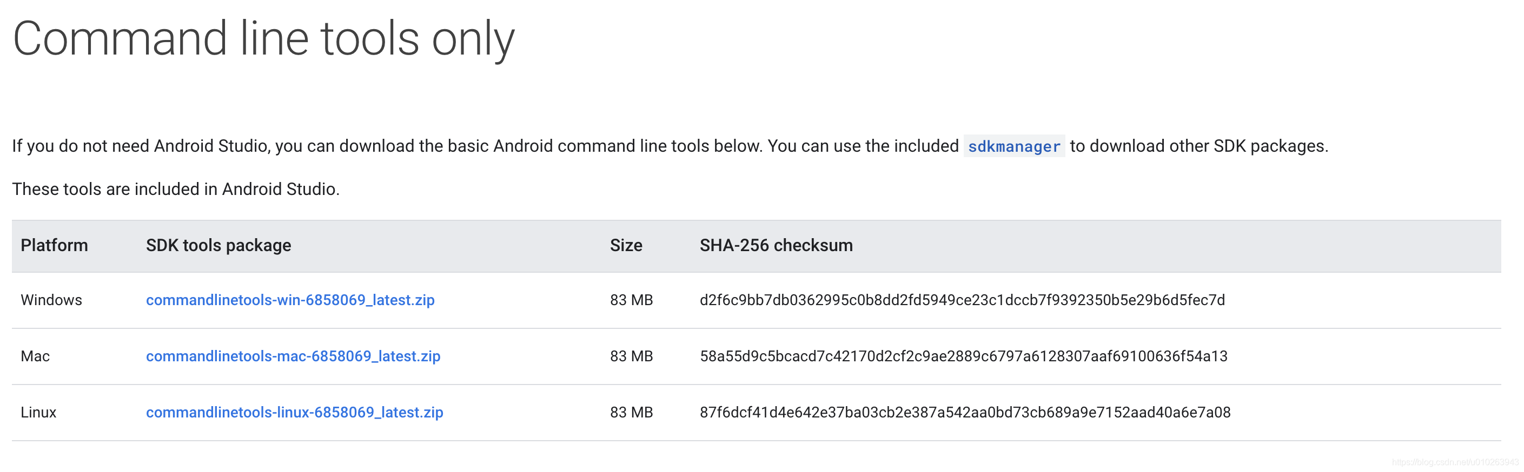Click the Mac SHA-256 checksum value
The width and height of the screenshot is (1524, 472).
(x=963, y=356)
